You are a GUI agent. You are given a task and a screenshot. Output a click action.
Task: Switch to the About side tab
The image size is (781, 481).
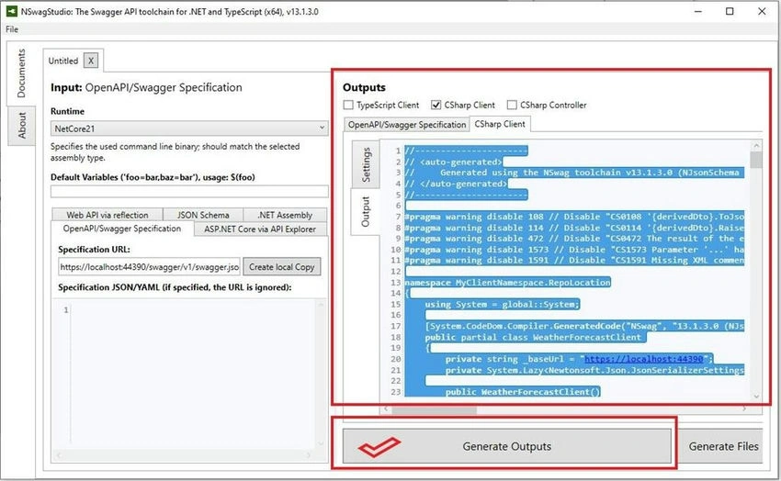22,126
